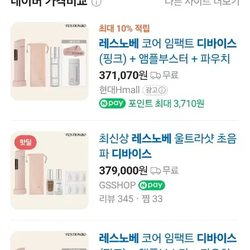
Task: Tap 최대 10% 적립 label
Action: pyautogui.click(x=124, y=28)
